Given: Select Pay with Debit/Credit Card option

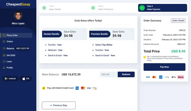Looking at the screenshot, I should click(44, 88).
